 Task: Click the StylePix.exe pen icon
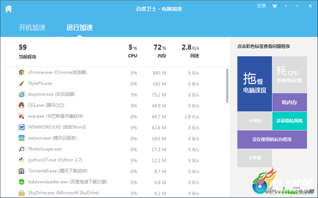pos(22,83)
